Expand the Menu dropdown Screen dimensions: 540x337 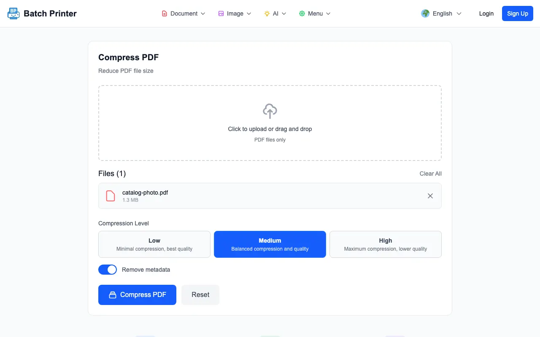[315, 13]
